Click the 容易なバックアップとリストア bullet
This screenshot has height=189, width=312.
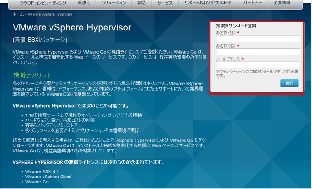(x=51, y=125)
